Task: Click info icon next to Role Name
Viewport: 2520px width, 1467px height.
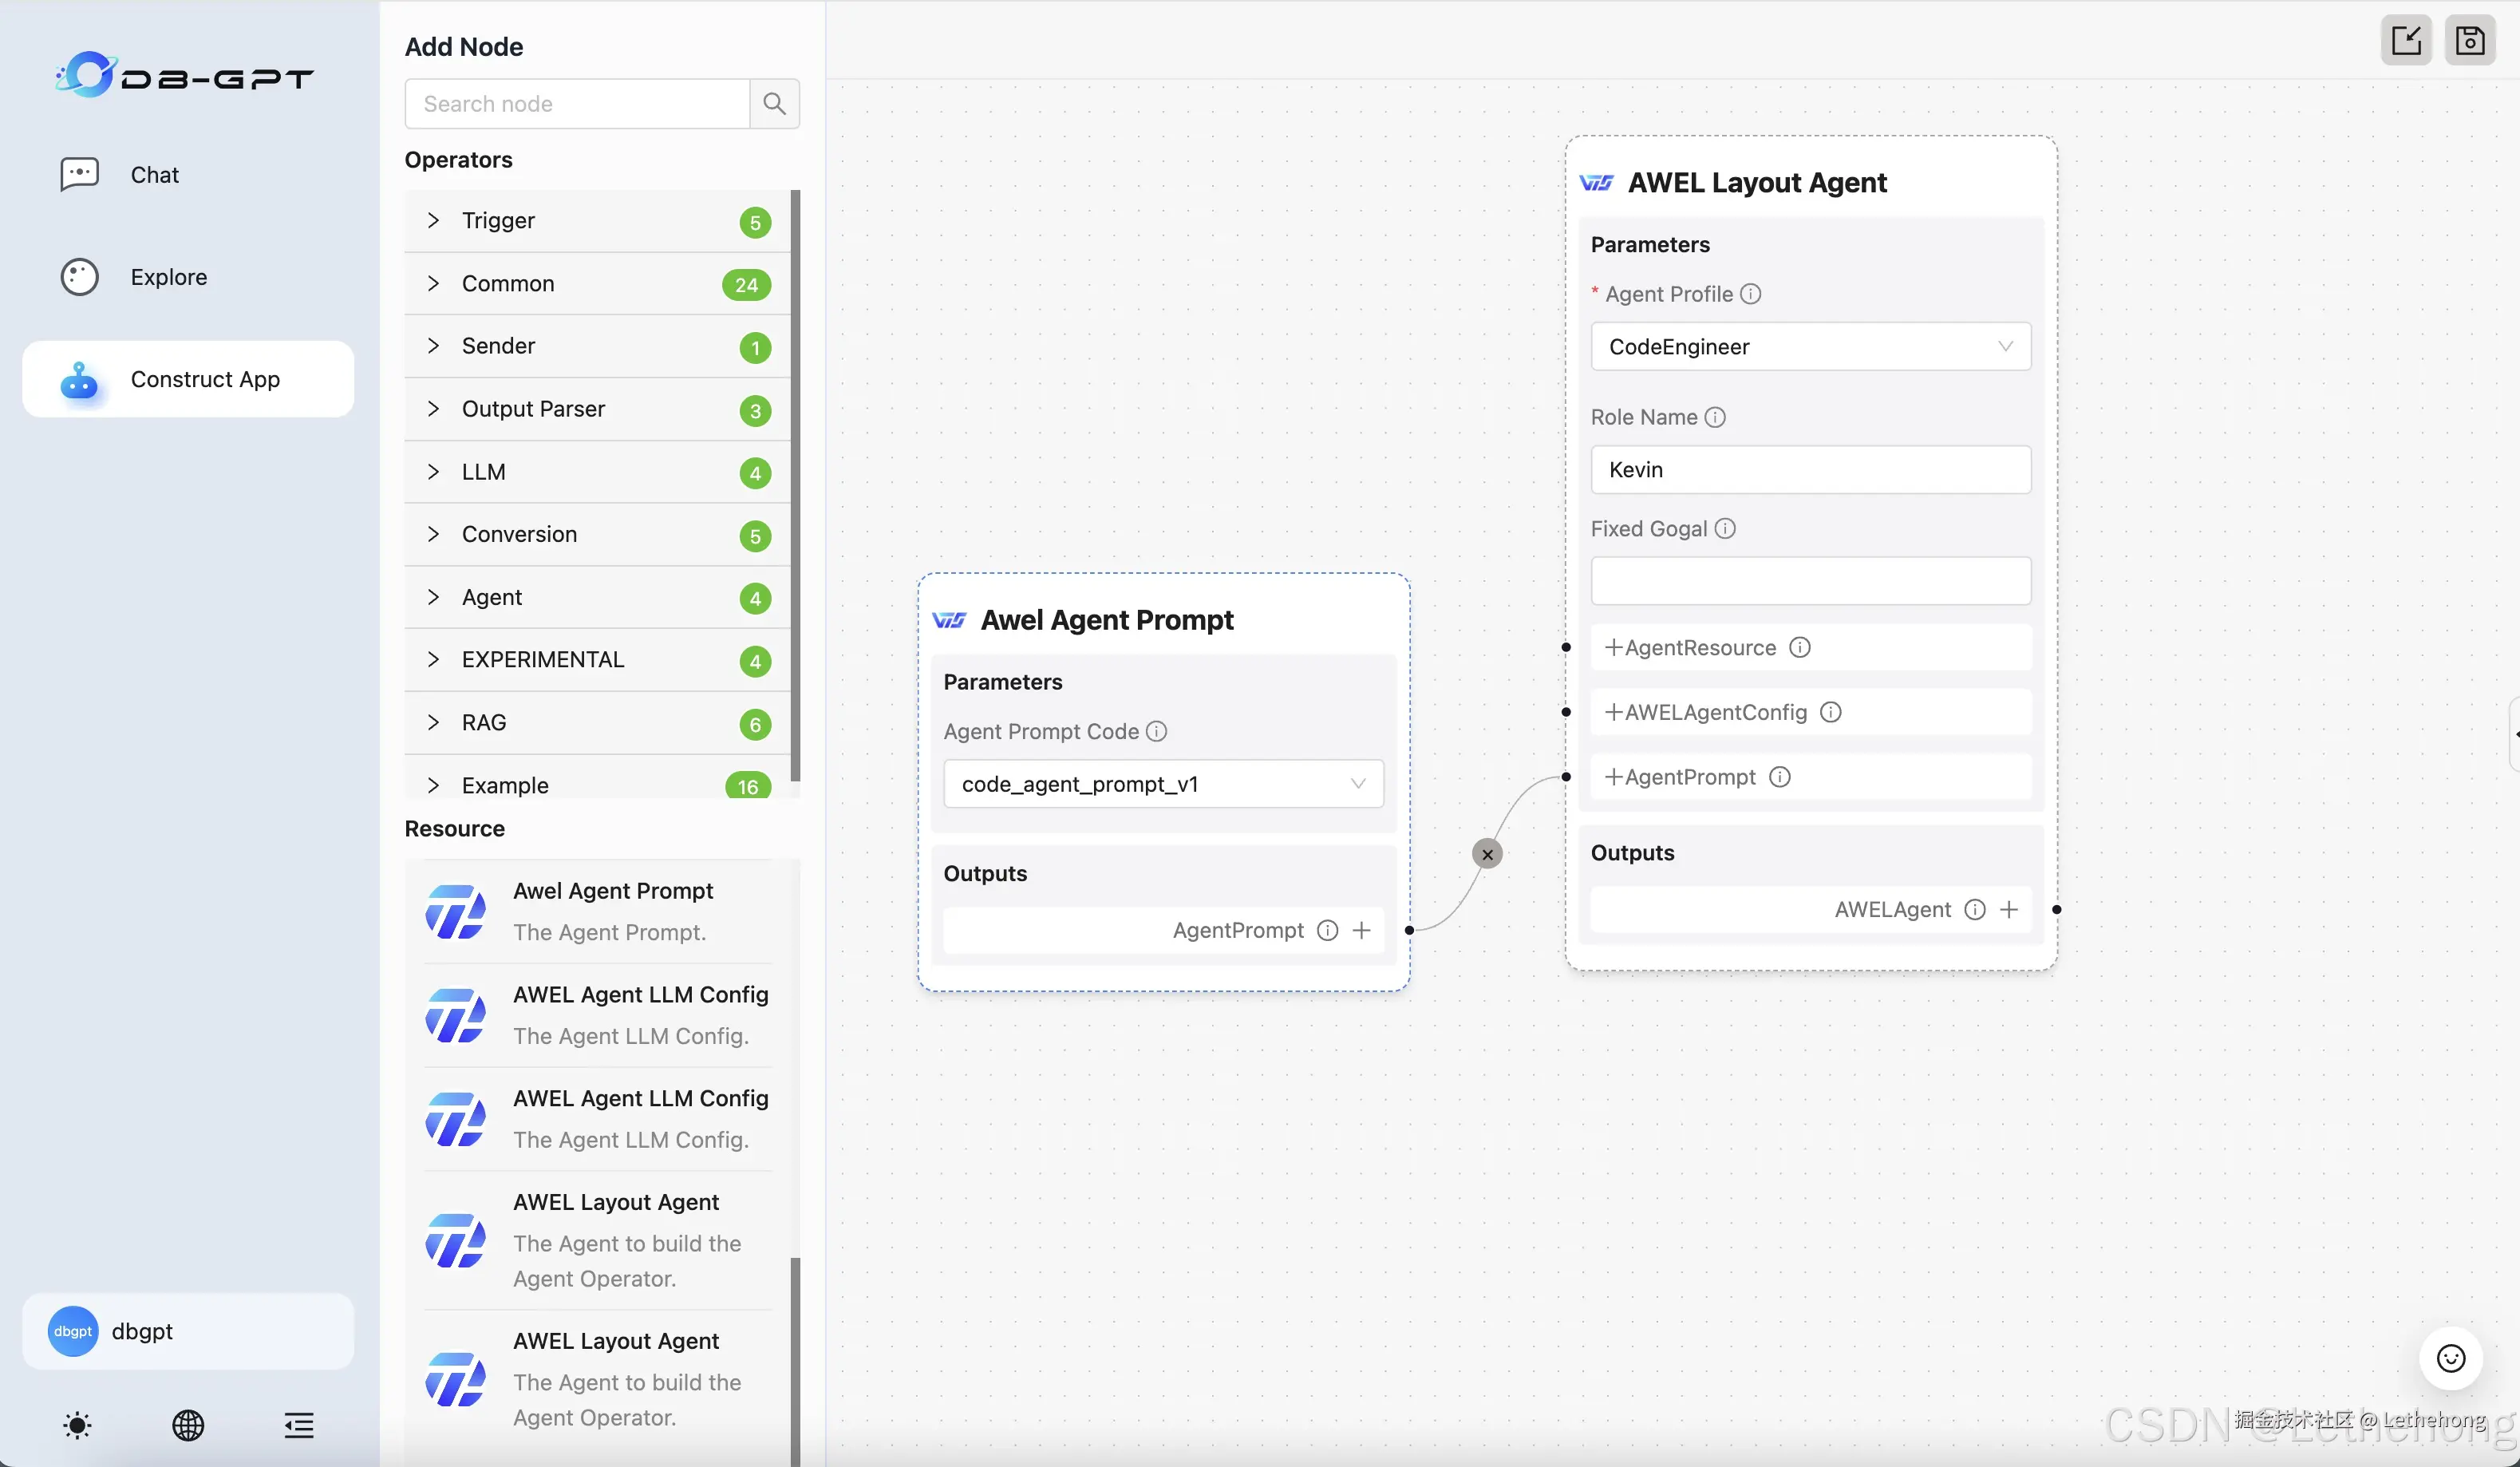Action: click(x=1715, y=417)
